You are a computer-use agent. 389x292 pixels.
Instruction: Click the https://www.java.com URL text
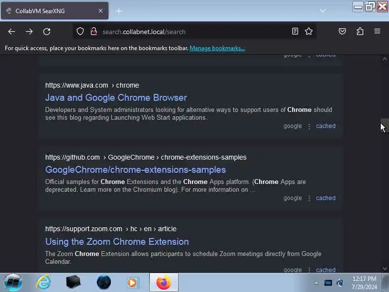[x=77, y=85]
